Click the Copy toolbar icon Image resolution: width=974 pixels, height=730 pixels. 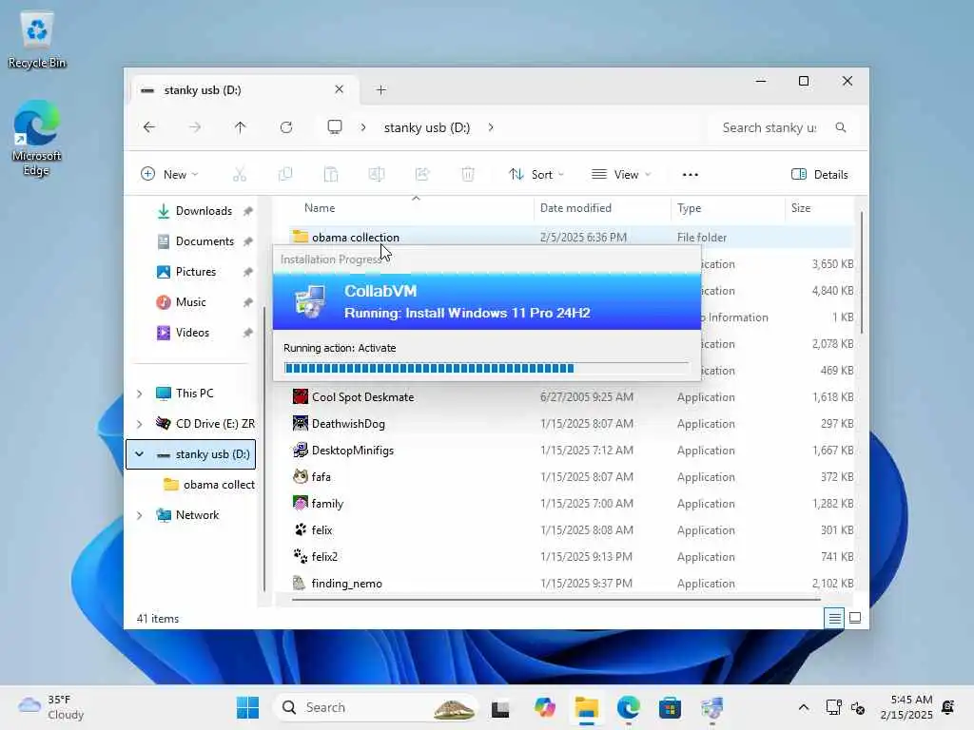click(285, 175)
